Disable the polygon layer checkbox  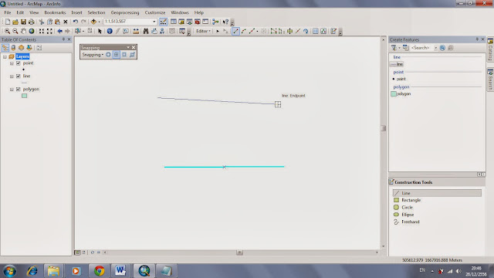[x=19, y=90]
